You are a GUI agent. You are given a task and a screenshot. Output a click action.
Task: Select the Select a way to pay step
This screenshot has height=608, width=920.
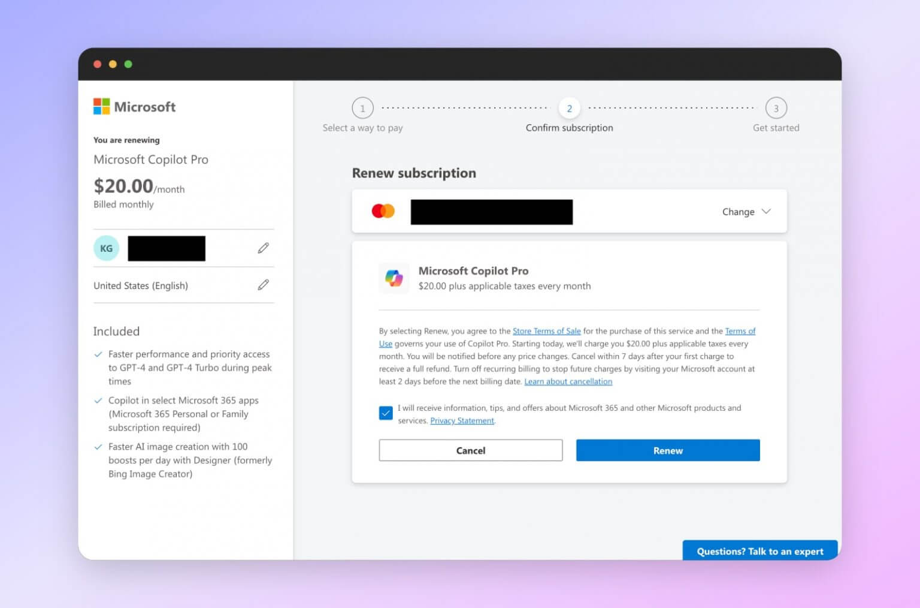tap(362, 127)
